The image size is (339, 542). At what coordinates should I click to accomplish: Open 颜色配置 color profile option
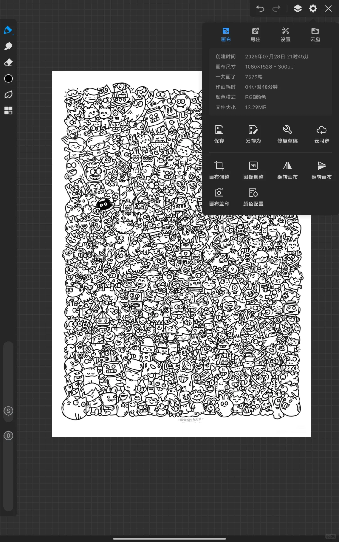pos(253,197)
